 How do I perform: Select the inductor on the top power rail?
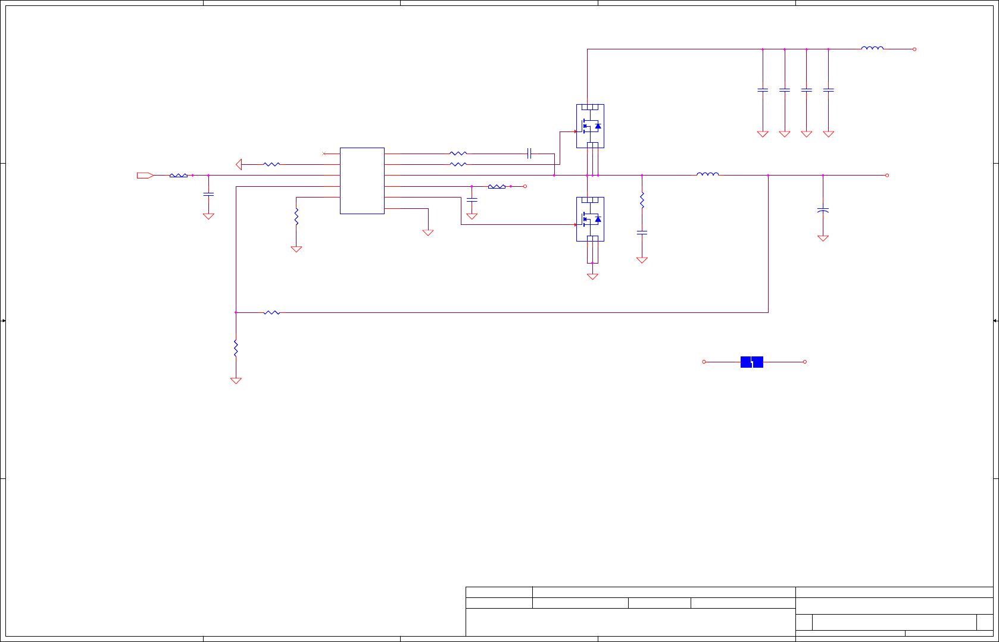click(x=872, y=48)
